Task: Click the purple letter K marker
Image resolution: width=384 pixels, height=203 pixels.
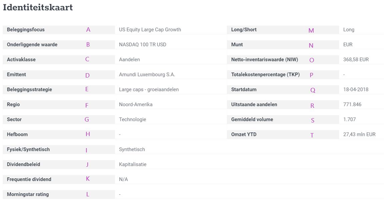Action: [88, 179]
